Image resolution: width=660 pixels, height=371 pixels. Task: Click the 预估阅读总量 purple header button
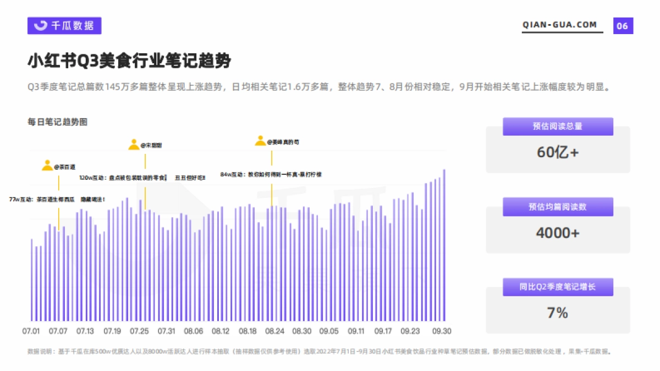(x=557, y=126)
